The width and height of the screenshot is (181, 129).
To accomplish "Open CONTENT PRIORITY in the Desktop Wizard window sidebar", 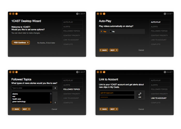I will coord(72,36).
